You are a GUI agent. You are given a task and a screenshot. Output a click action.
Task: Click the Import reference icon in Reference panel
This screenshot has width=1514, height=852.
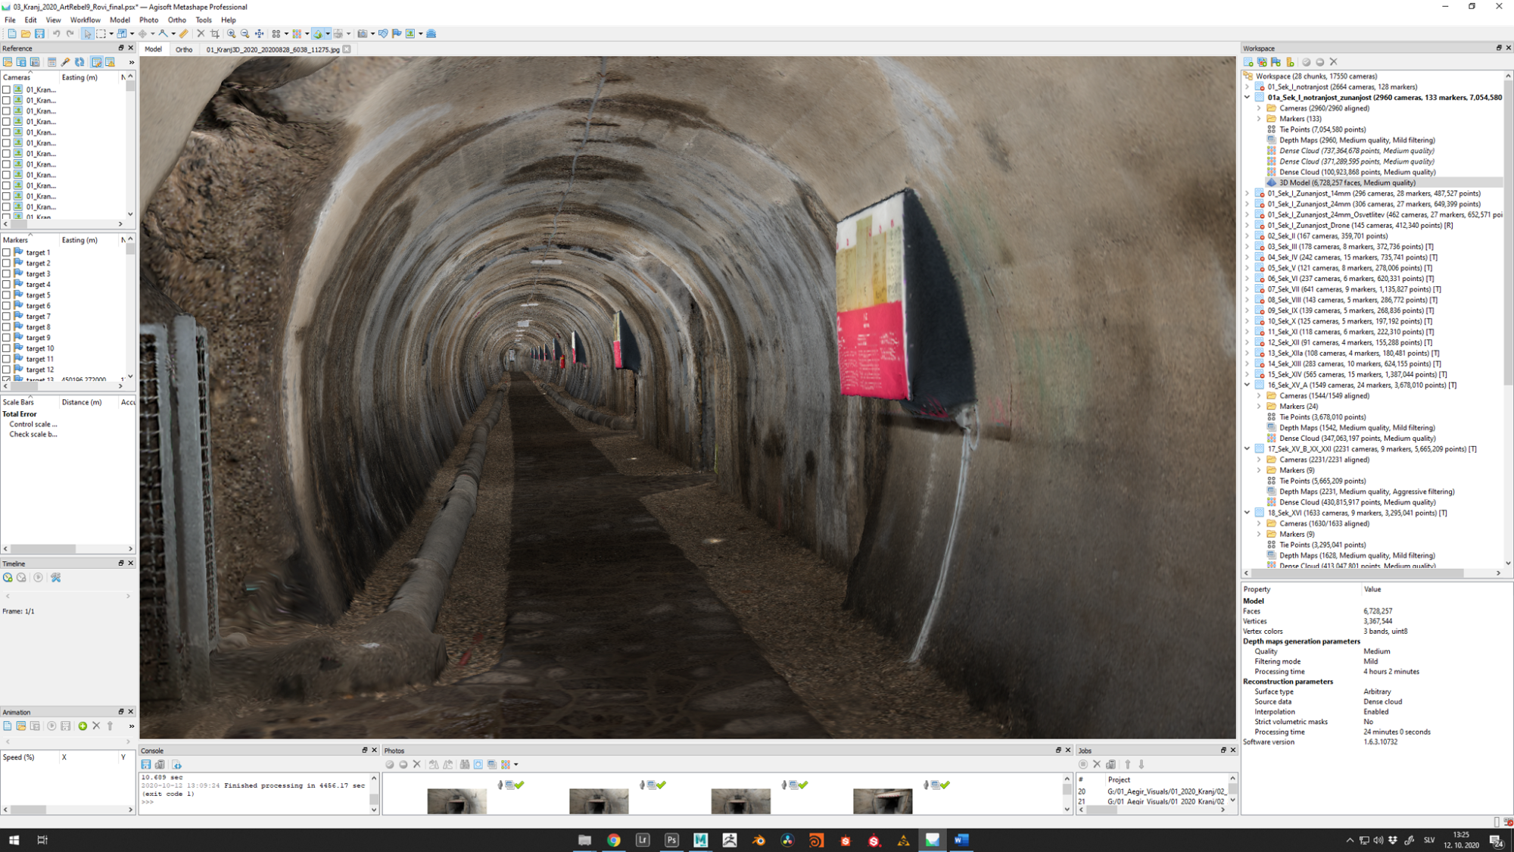pos(8,62)
